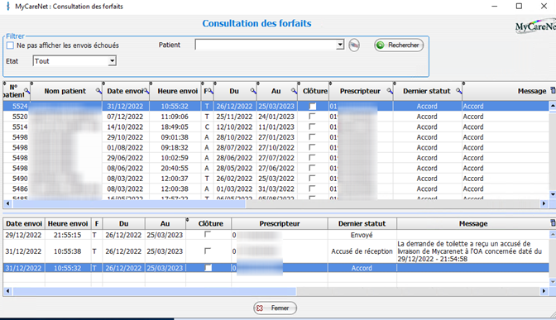Viewport: 556px width, 320px height.
Task: Toggle Clôture checkbox for row 5490
Action: [x=312, y=178]
